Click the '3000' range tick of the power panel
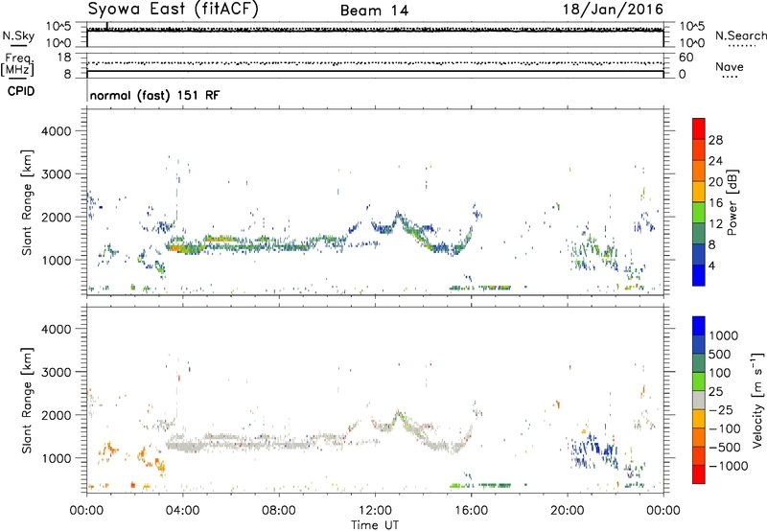 pyautogui.click(x=56, y=174)
